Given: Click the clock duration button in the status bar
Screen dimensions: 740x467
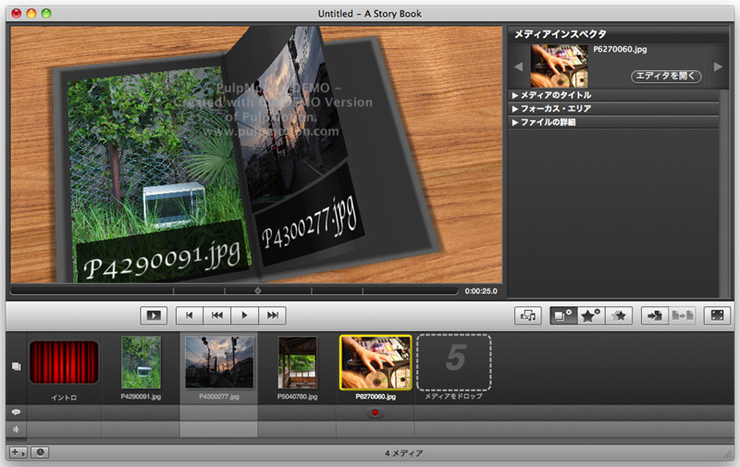Looking at the screenshot, I should pos(40,452).
